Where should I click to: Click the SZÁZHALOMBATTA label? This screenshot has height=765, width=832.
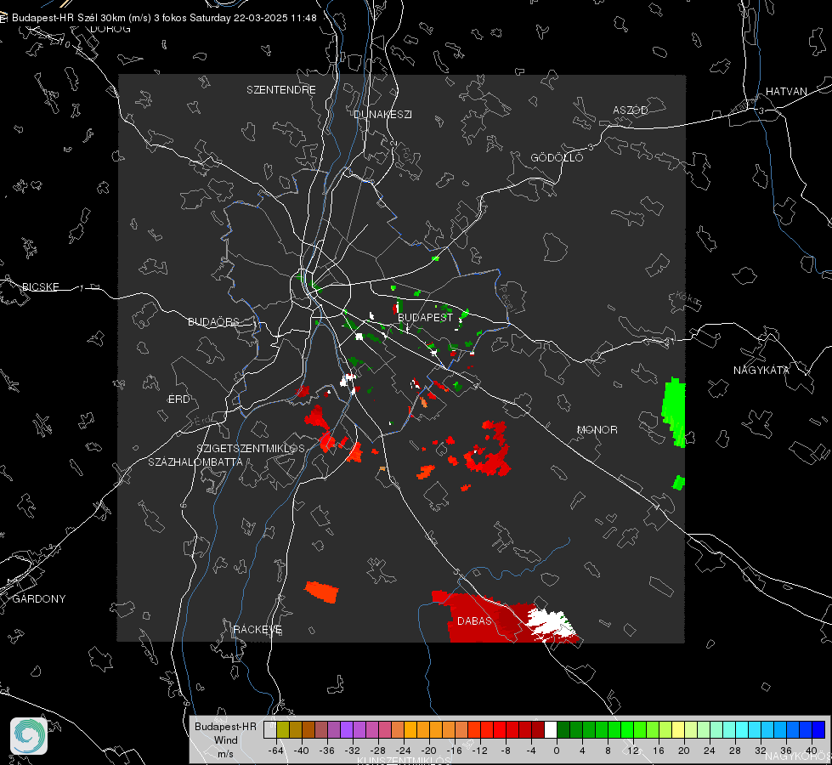[x=195, y=462]
